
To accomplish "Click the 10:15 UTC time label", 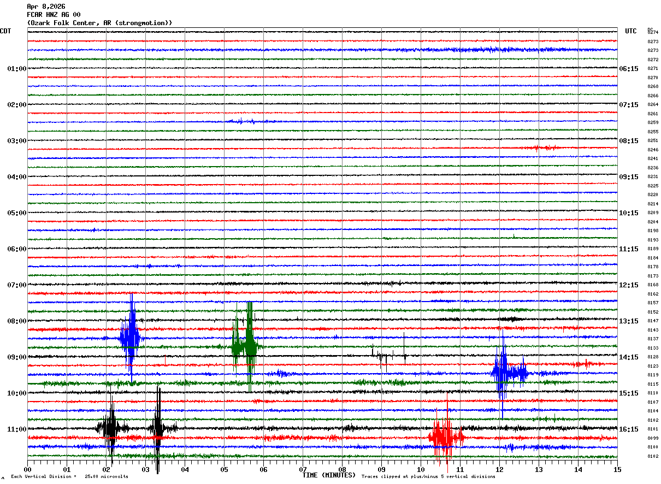I will 629,213.
